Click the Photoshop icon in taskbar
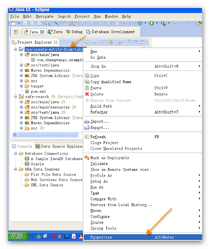 coord(67,236)
